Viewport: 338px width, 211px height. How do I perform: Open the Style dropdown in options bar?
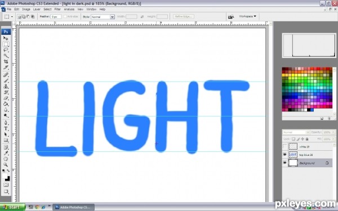(103, 17)
